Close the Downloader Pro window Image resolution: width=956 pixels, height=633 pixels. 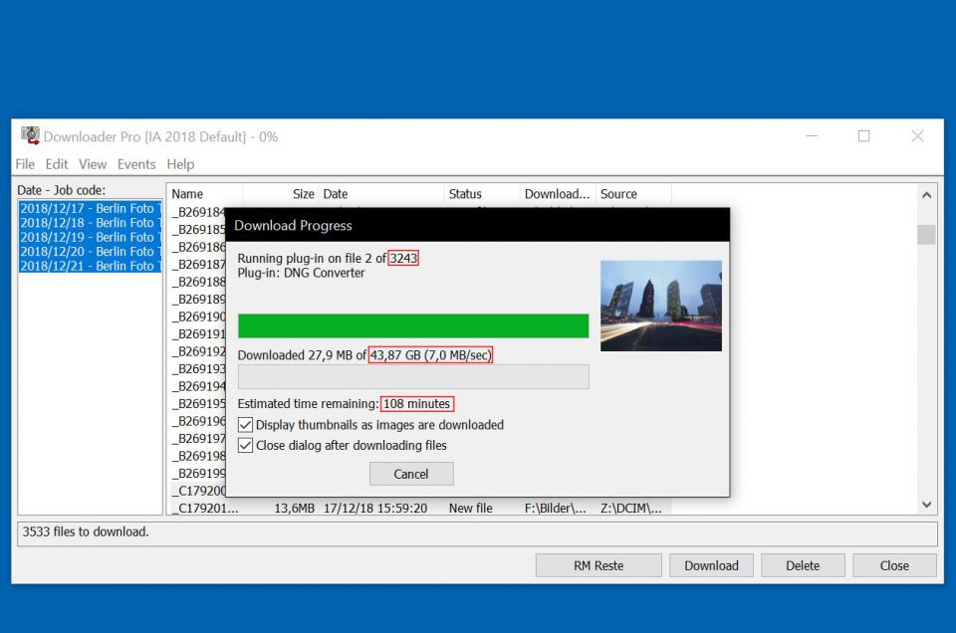pyautogui.click(x=917, y=136)
